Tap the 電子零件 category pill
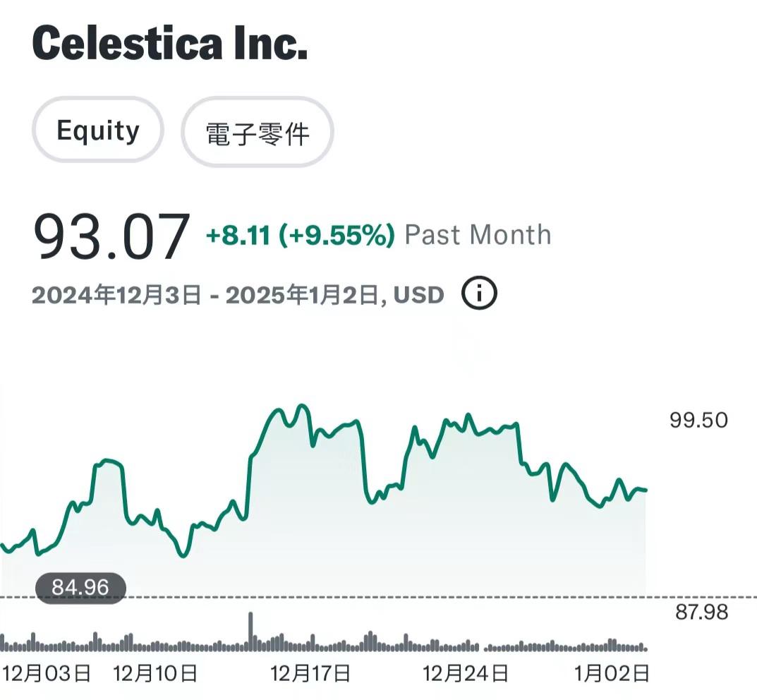 pyautogui.click(x=258, y=132)
